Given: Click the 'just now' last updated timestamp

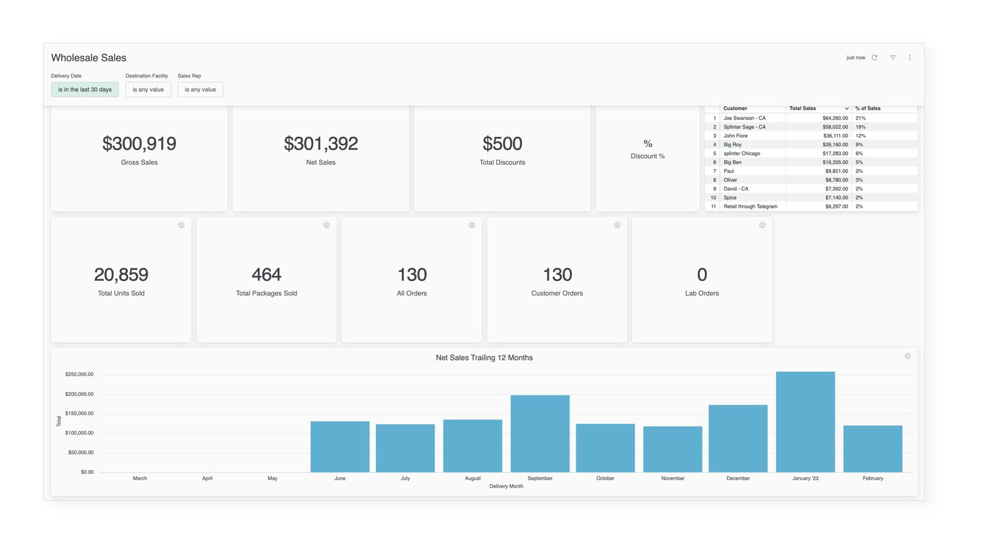Looking at the screenshot, I should (x=855, y=57).
